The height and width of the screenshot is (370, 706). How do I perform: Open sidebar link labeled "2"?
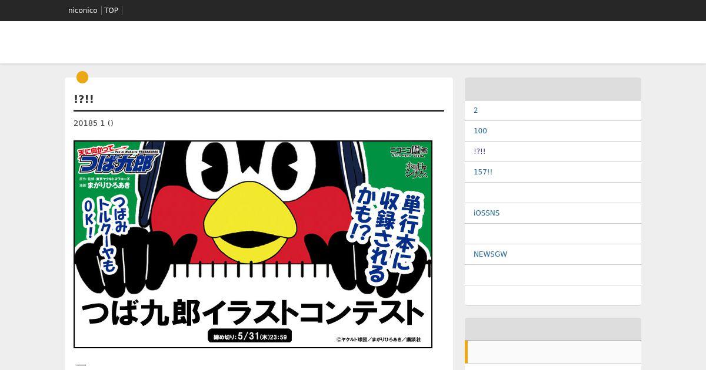476,110
